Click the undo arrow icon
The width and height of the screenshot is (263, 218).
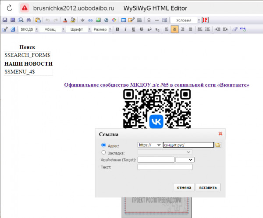48,20
